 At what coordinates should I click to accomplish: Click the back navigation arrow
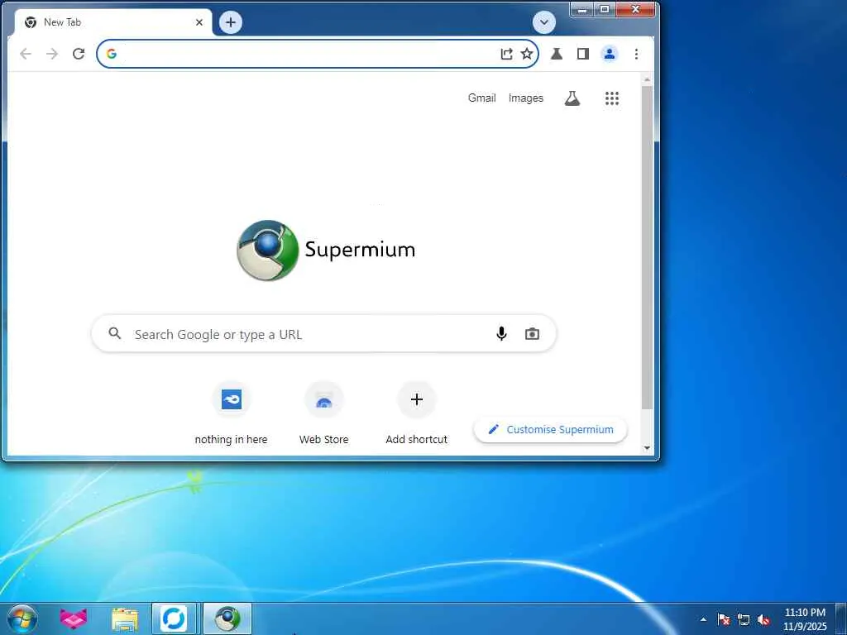26,54
